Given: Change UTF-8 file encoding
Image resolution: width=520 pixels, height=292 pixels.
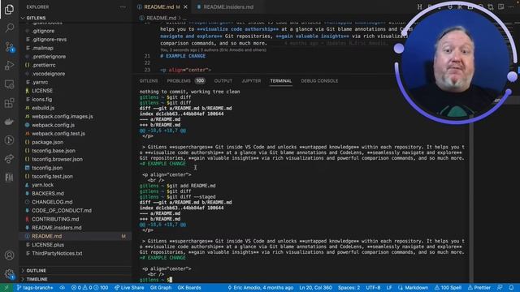Looking at the screenshot, I should click(373, 288).
